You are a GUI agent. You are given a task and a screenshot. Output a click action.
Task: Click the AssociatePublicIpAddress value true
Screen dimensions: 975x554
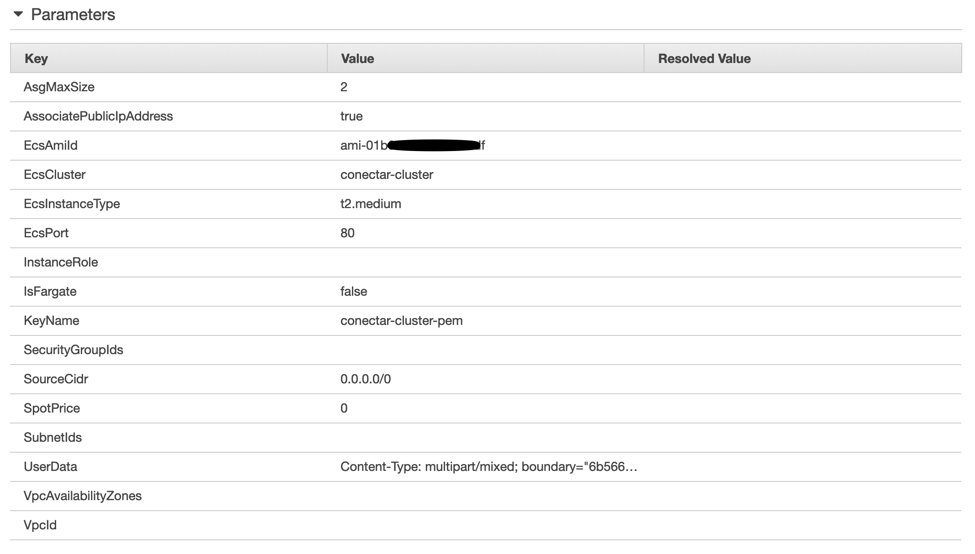[x=351, y=116]
